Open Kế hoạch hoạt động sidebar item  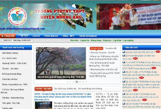[x=12, y=74]
